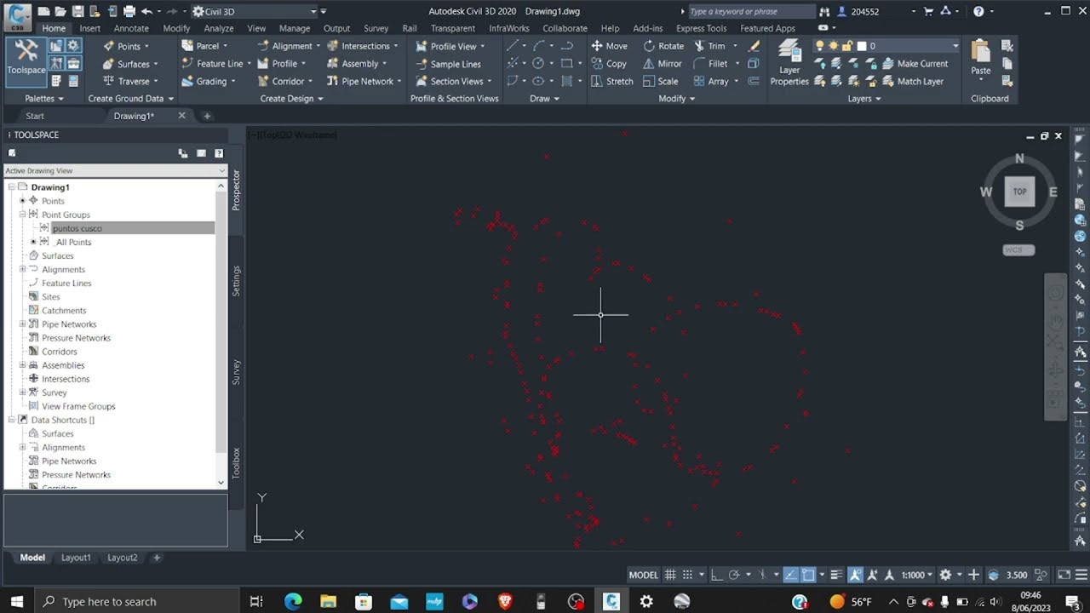1090x613 pixels.
Task: Open the Active Drawing View dropdown
Action: tap(115, 171)
